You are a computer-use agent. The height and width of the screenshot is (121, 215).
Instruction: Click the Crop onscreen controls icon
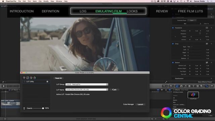click(207, 44)
